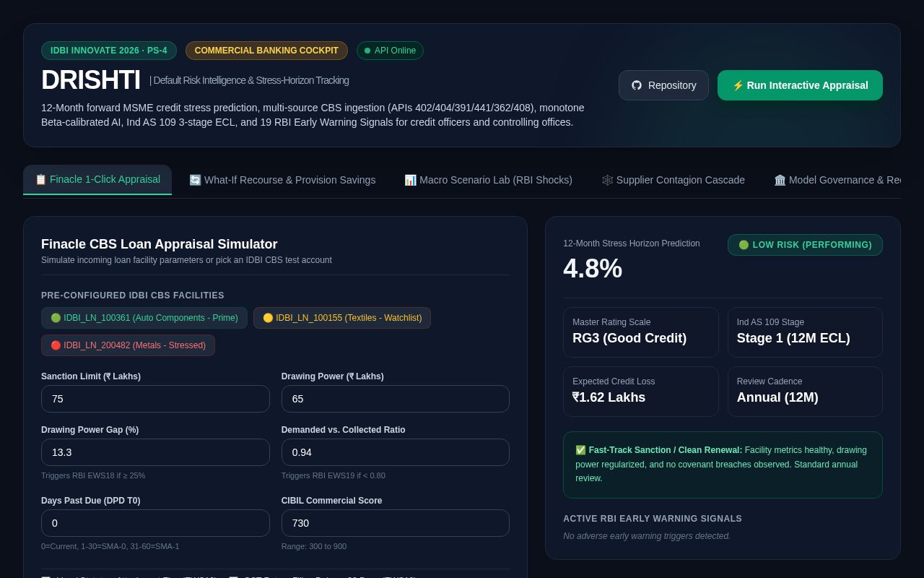Click 'No adverse early warning triggers detected.'
Screen dimensions: 924x578
[647, 536]
